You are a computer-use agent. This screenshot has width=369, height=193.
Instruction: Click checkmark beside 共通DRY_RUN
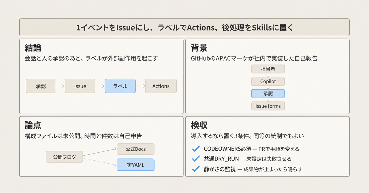coord(196,159)
